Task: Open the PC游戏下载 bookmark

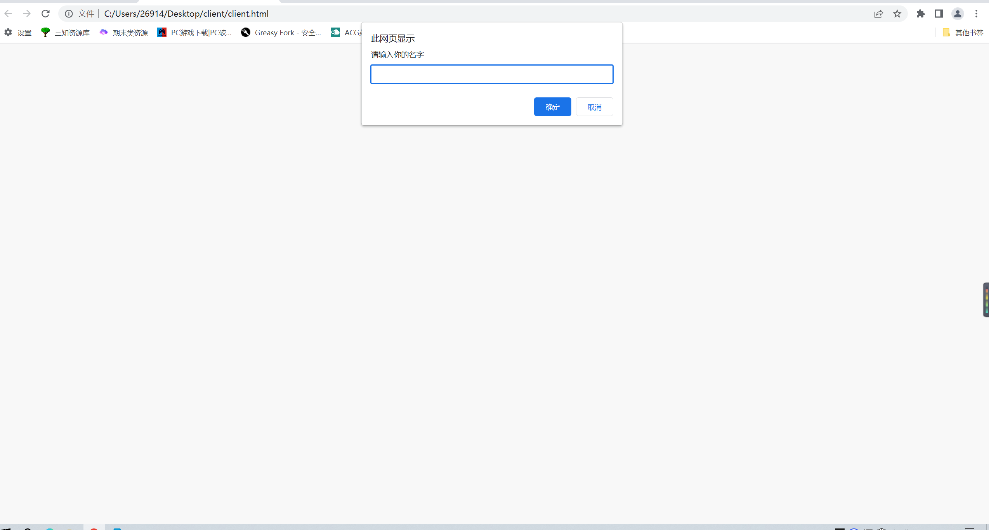Action: tap(194, 33)
